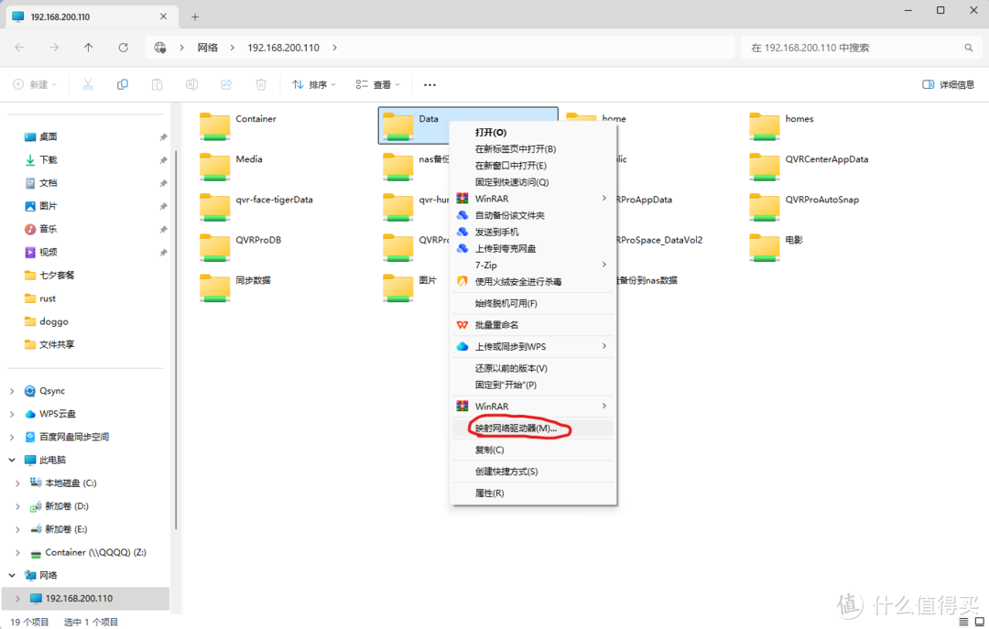Expand the Qsync tree node
The height and width of the screenshot is (629, 989).
click(x=12, y=391)
